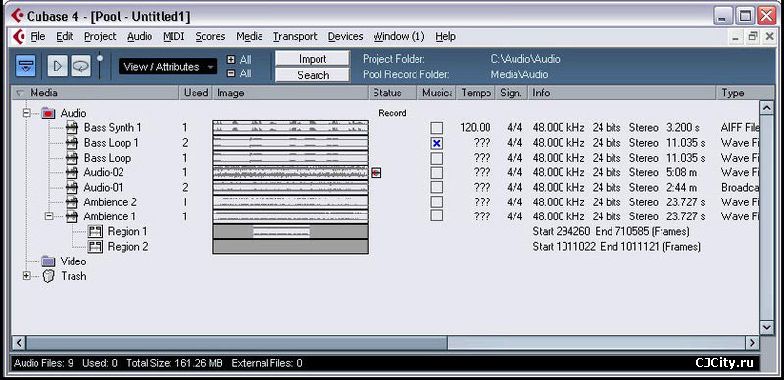This screenshot has height=380, width=784.
Task: Uncheck Musical Mode for Bass Loop 1
Action: pos(437,144)
